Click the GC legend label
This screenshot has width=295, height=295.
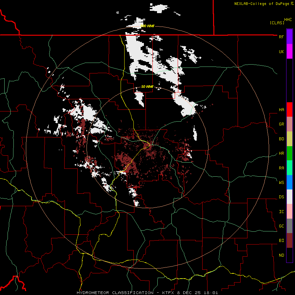coord(281,226)
